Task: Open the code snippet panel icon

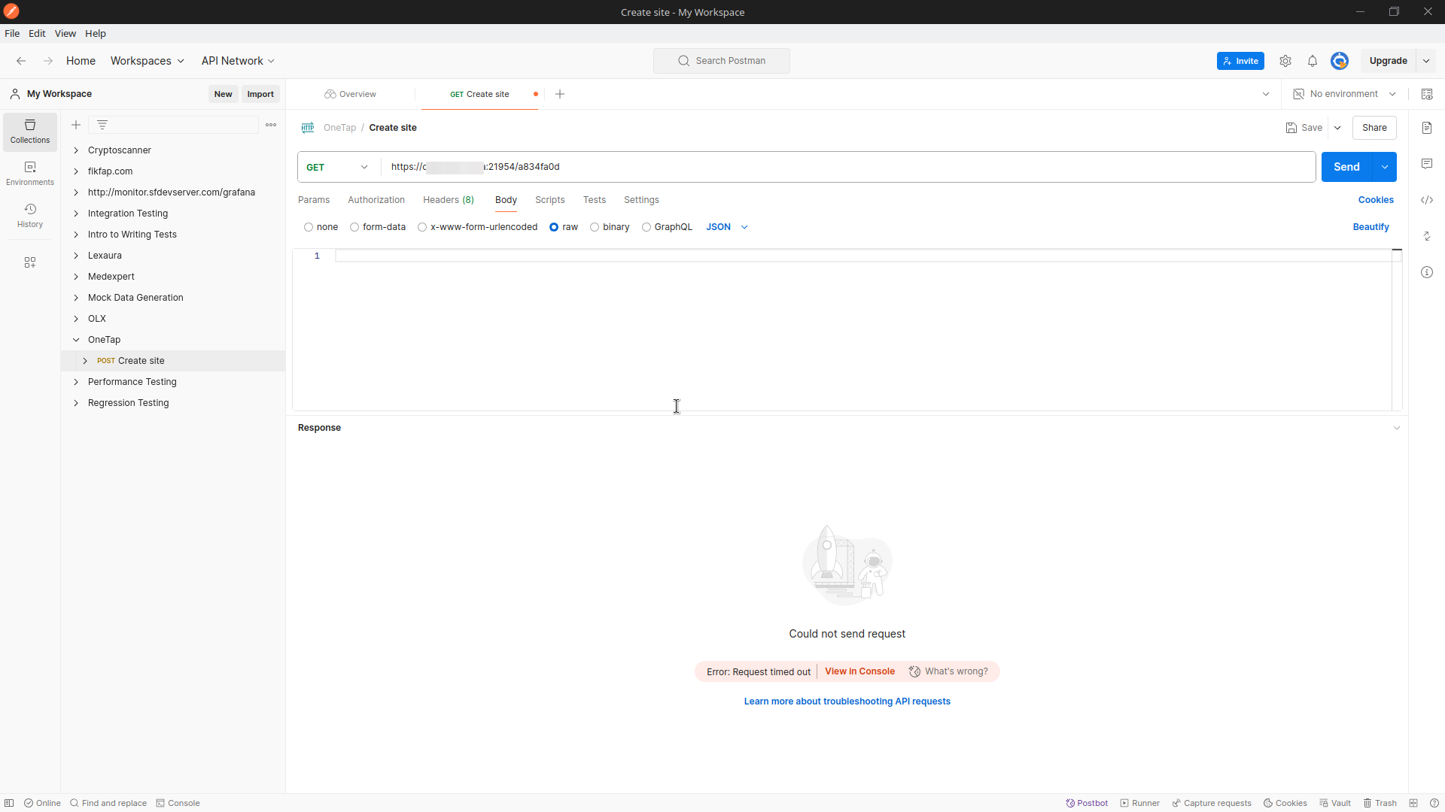Action: point(1427,200)
